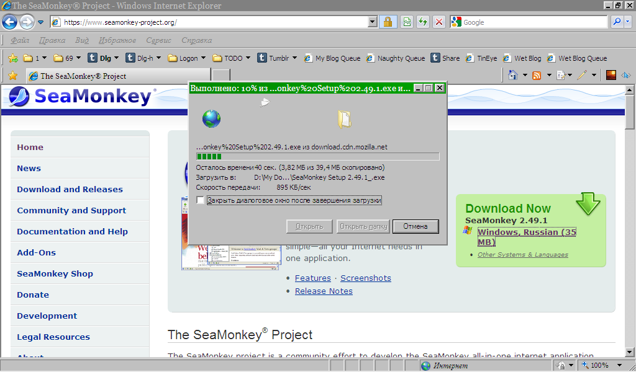Image resolution: width=636 pixels, height=372 pixels.
Task: Click the green download arrow icon
Action: 588,203
